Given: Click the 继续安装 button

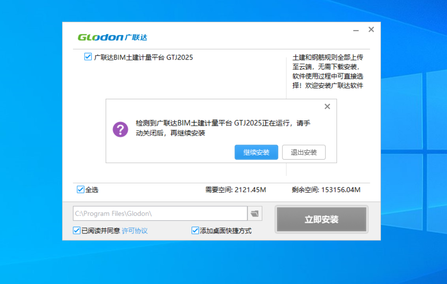Looking at the screenshot, I should click(256, 152).
